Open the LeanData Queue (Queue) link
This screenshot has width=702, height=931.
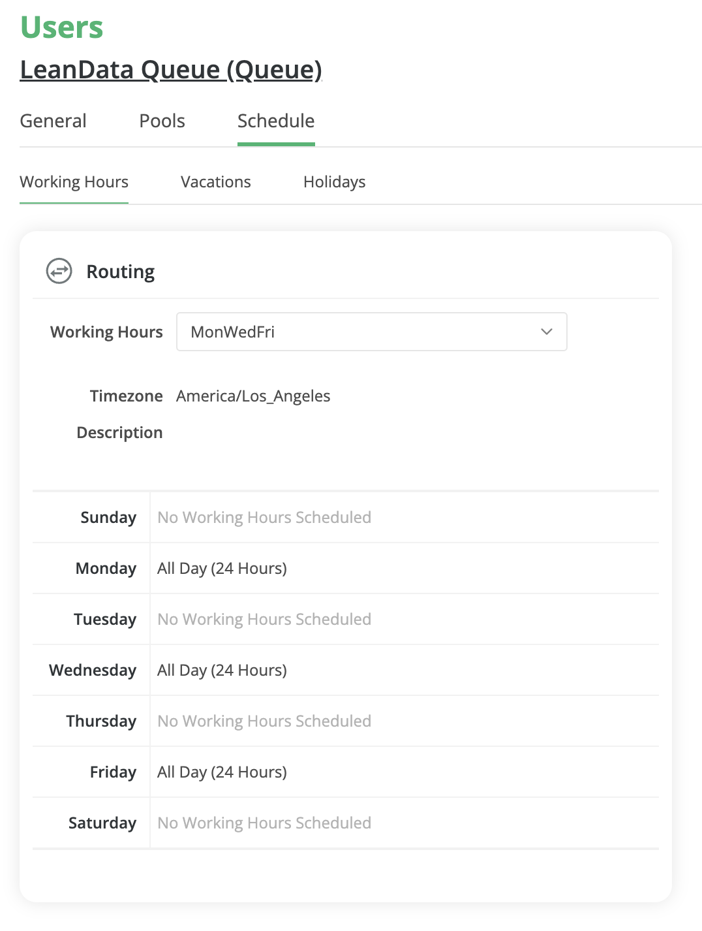170,69
